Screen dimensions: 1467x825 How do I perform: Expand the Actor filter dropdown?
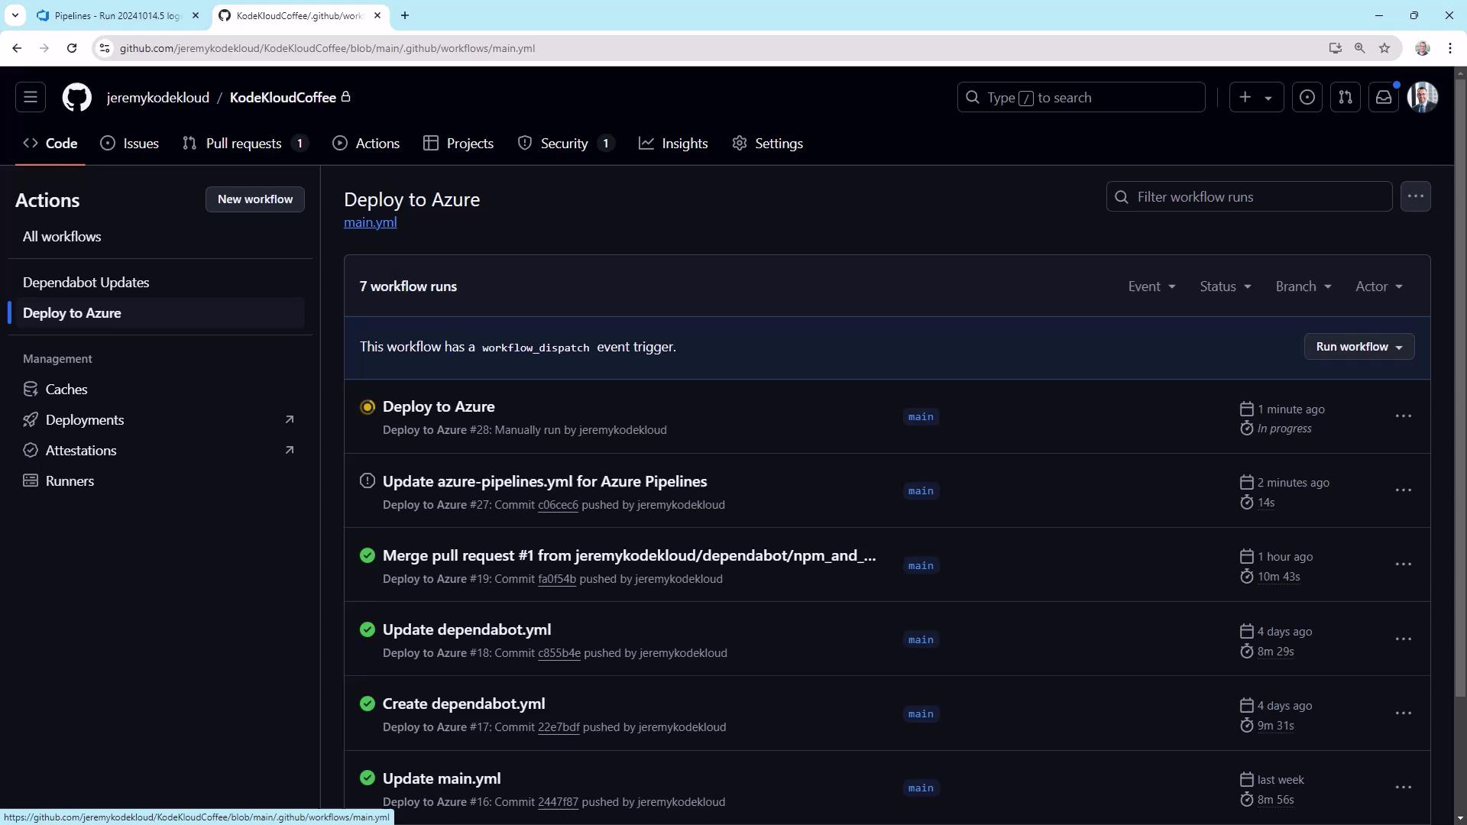1379,286
